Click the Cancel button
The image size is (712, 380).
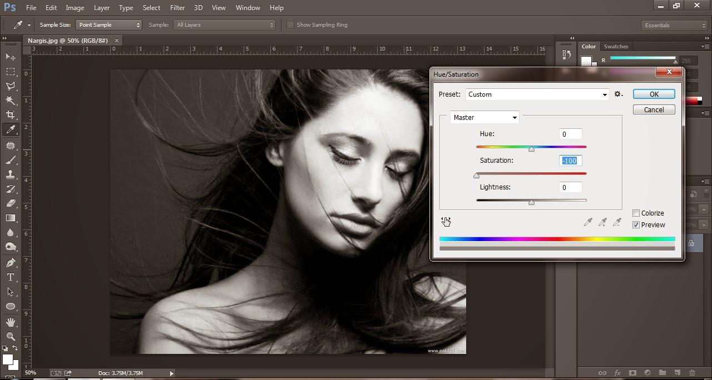click(654, 109)
